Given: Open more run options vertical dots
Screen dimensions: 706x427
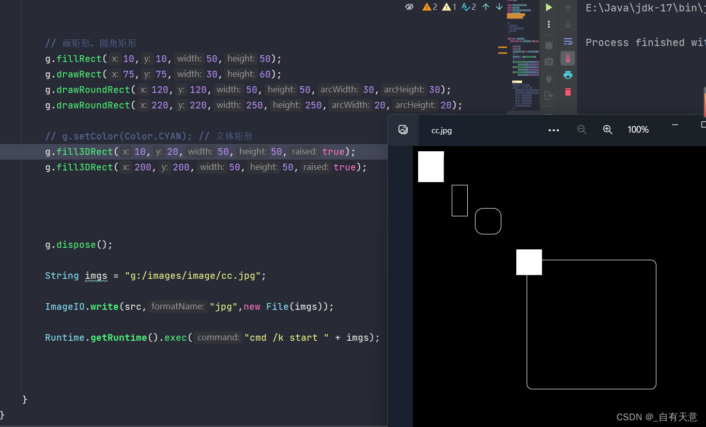Looking at the screenshot, I should 549,24.
